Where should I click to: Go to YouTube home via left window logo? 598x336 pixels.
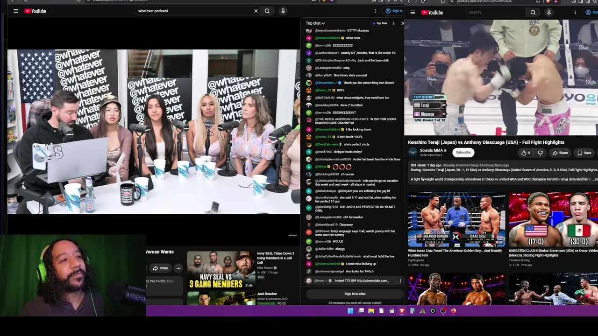(36, 11)
